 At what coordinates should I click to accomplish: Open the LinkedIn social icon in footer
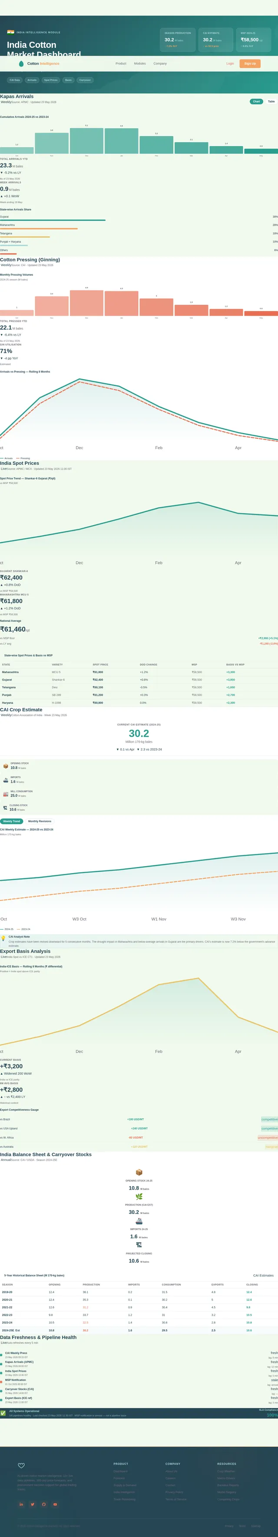click(21, 1504)
